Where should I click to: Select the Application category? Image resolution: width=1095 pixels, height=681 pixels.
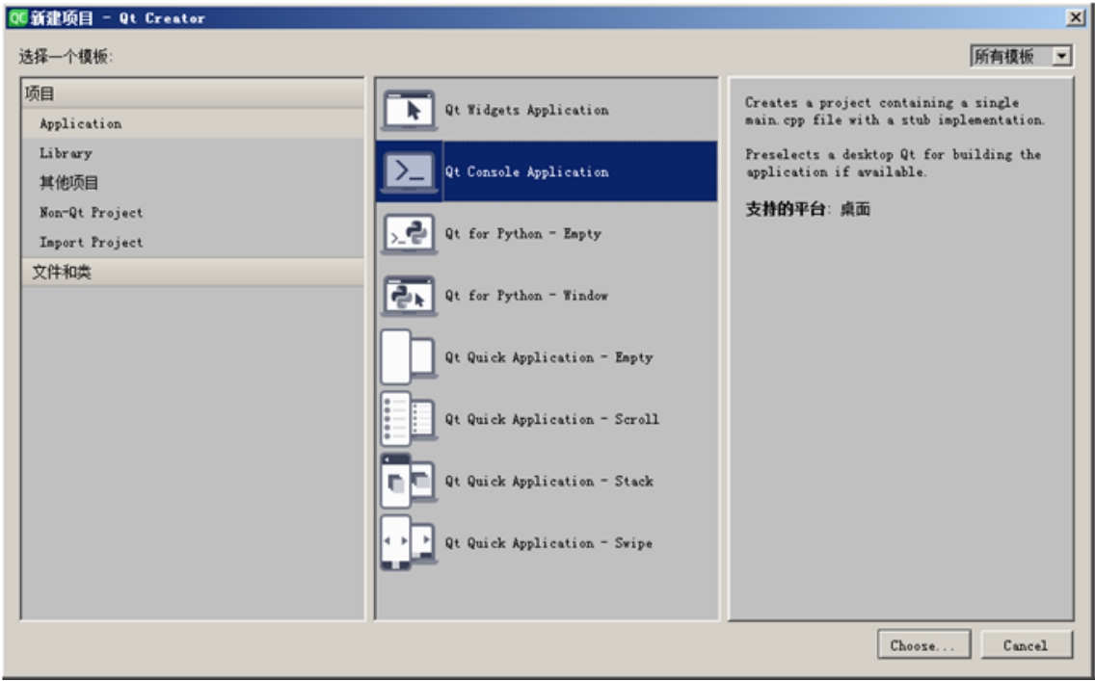point(193,123)
